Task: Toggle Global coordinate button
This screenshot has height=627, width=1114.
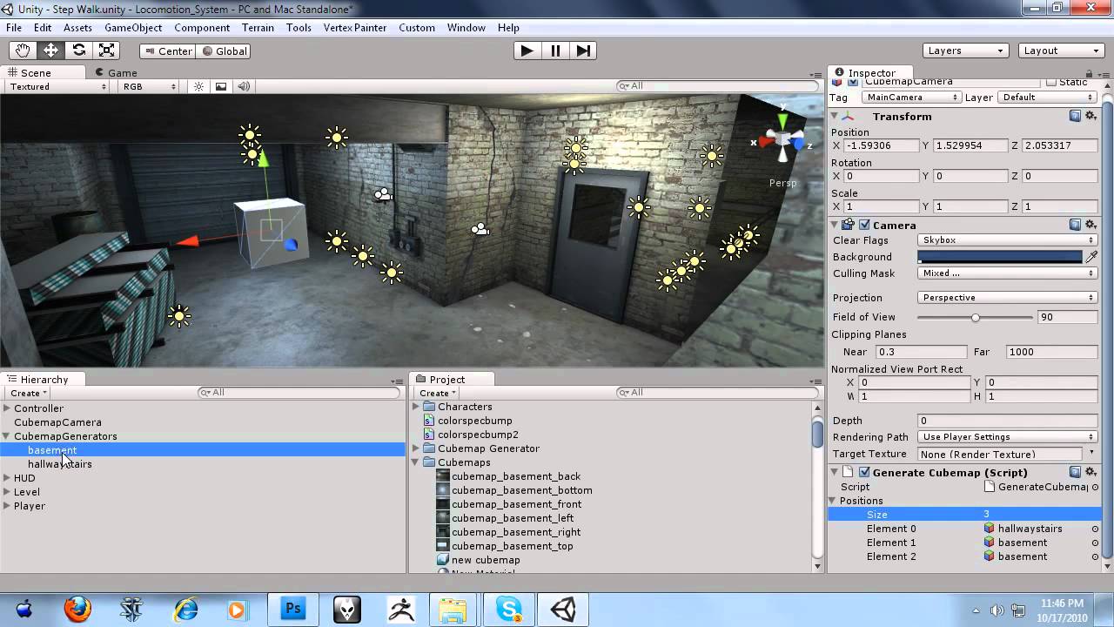Action: 225,51
